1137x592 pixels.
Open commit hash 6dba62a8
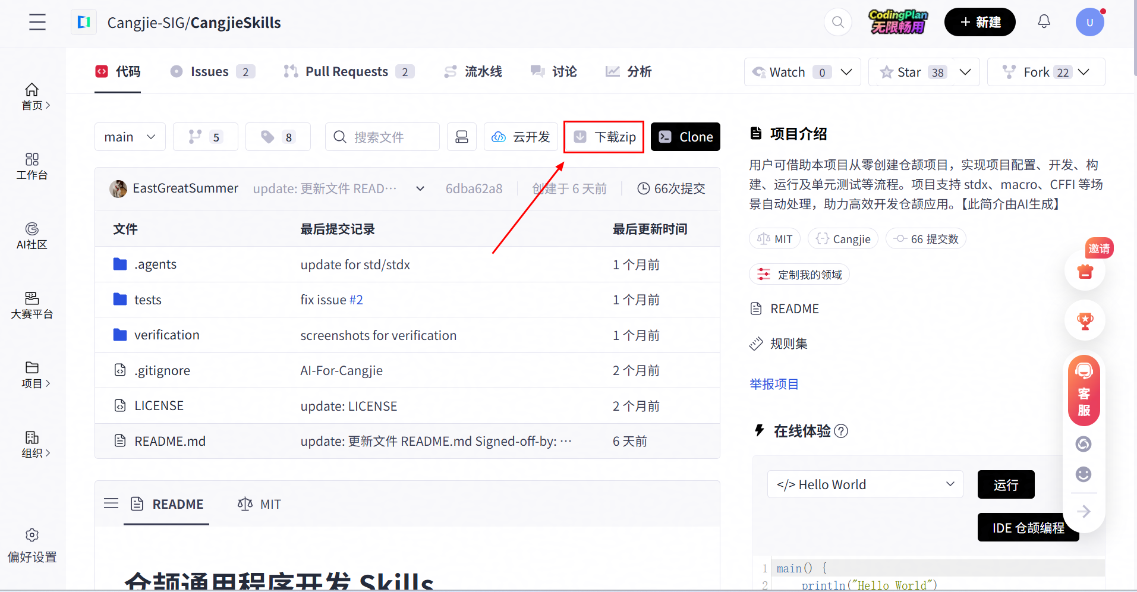tap(474, 188)
